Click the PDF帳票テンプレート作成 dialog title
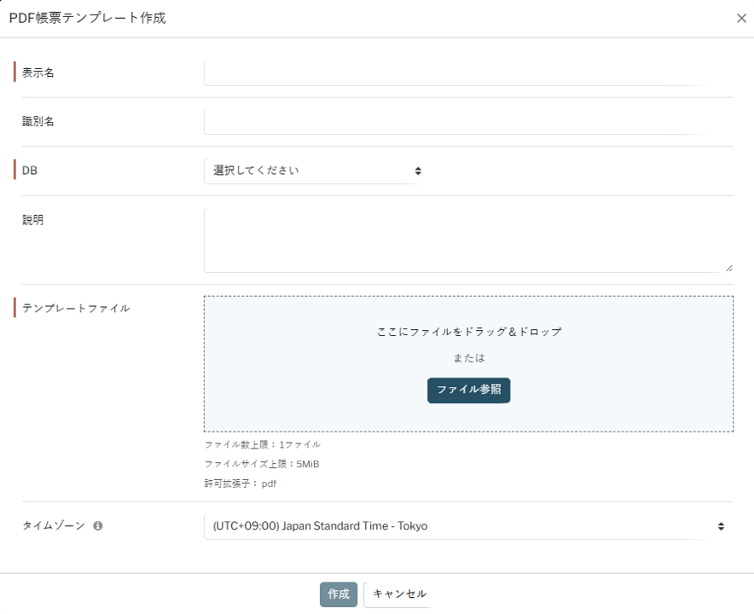The width and height of the screenshot is (754, 614). click(87, 19)
